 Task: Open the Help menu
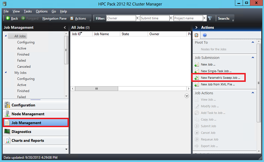[x=64, y=11]
